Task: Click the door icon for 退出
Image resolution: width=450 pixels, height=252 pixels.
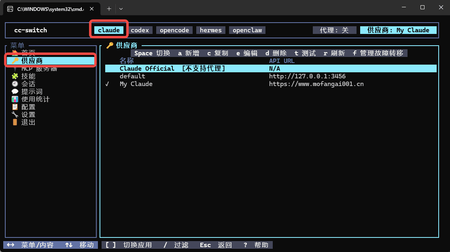Action: [x=15, y=122]
